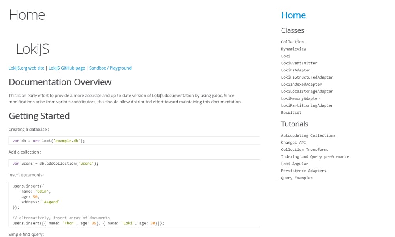Visit the LokiJS GitHub page
This screenshot has height=237, width=395.
(66, 68)
